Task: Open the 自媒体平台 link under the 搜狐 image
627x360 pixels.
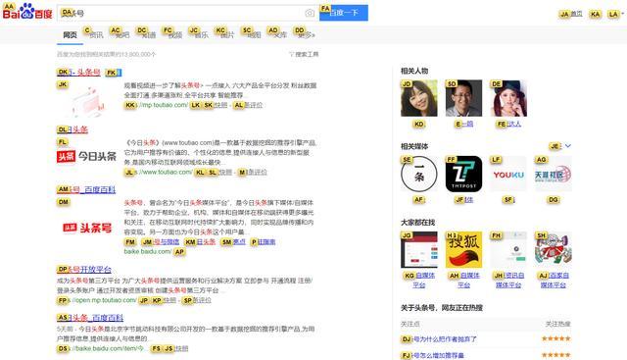Action: (x=463, y=280)
